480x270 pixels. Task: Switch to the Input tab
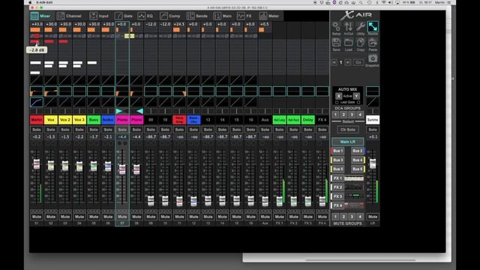pos(99,16)
